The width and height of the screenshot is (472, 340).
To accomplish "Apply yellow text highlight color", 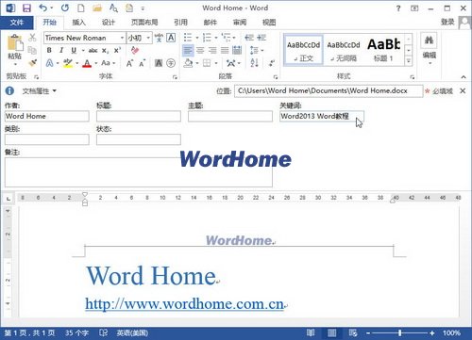I will tap(68, 63).
